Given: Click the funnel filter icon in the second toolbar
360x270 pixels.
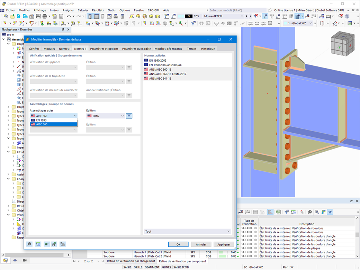Looking at the screenshot, I should coord(193,23).
